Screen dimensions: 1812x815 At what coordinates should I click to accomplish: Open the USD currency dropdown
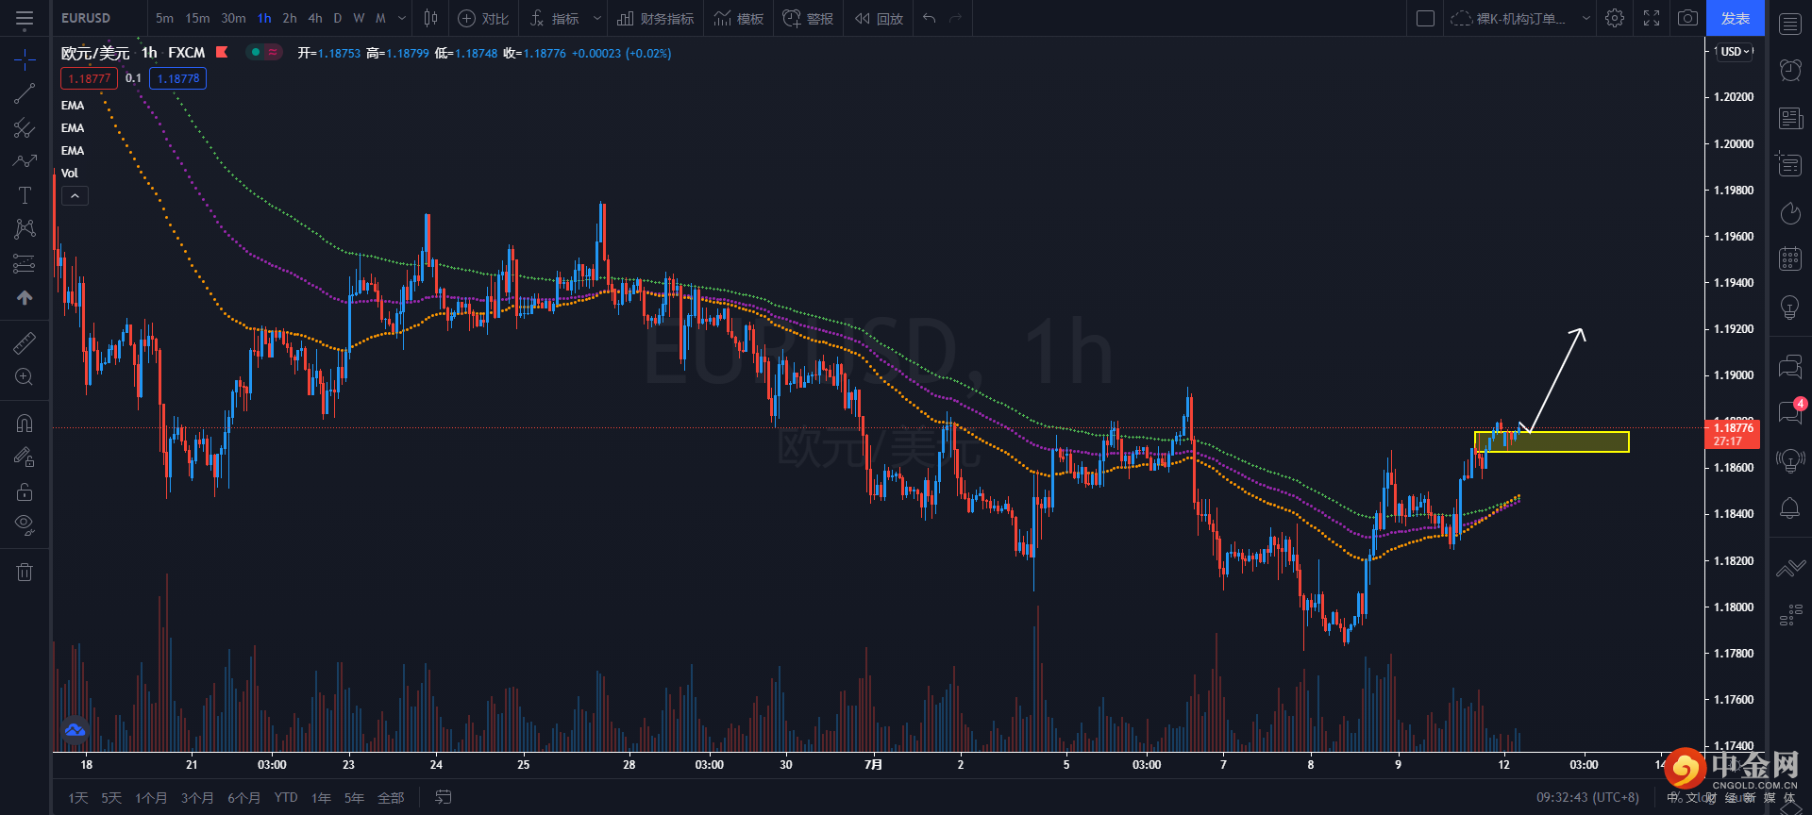(x=1735, y=52)
